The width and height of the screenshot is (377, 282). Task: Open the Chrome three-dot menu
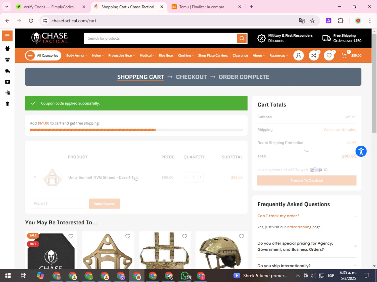pos(370,21)
